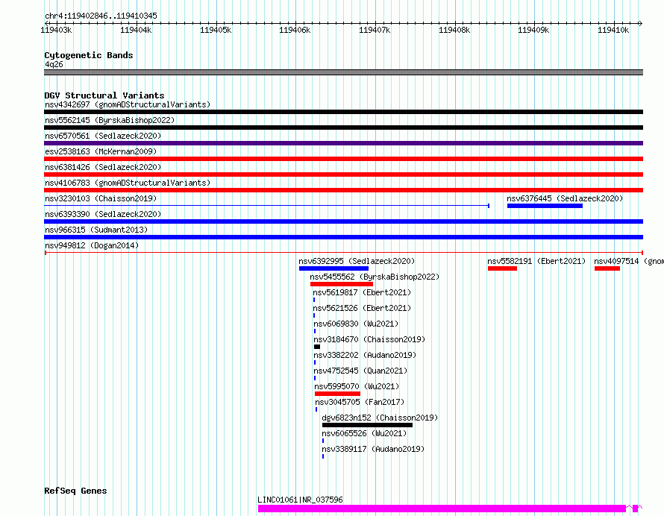Select nsv6069830 (Wu2021) label

356,324
